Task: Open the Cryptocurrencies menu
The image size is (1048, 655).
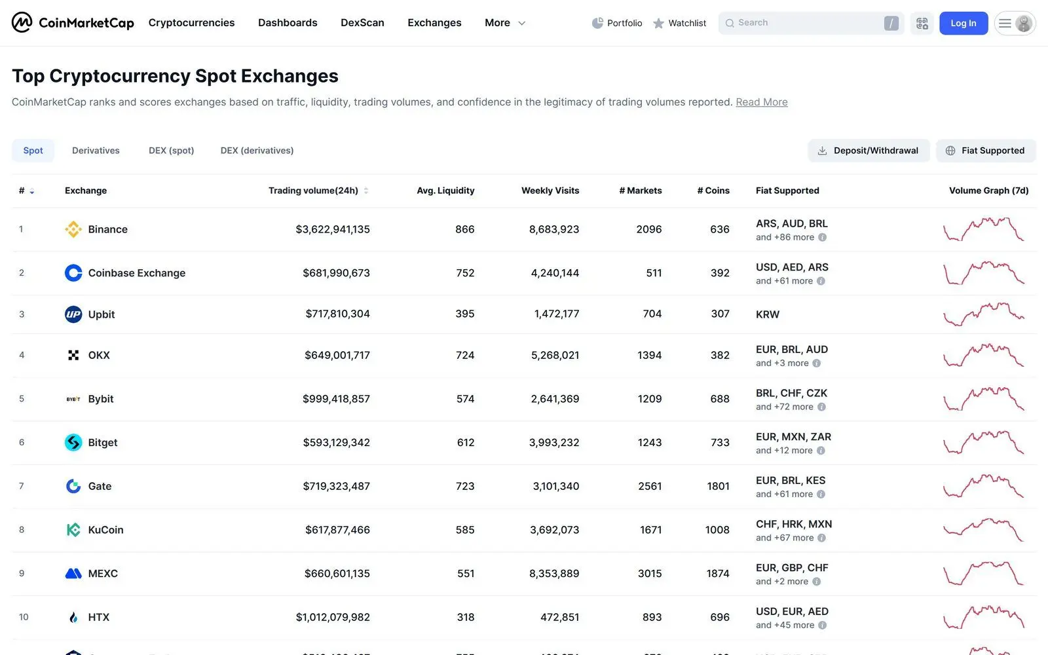Action: tap(191, 23)
